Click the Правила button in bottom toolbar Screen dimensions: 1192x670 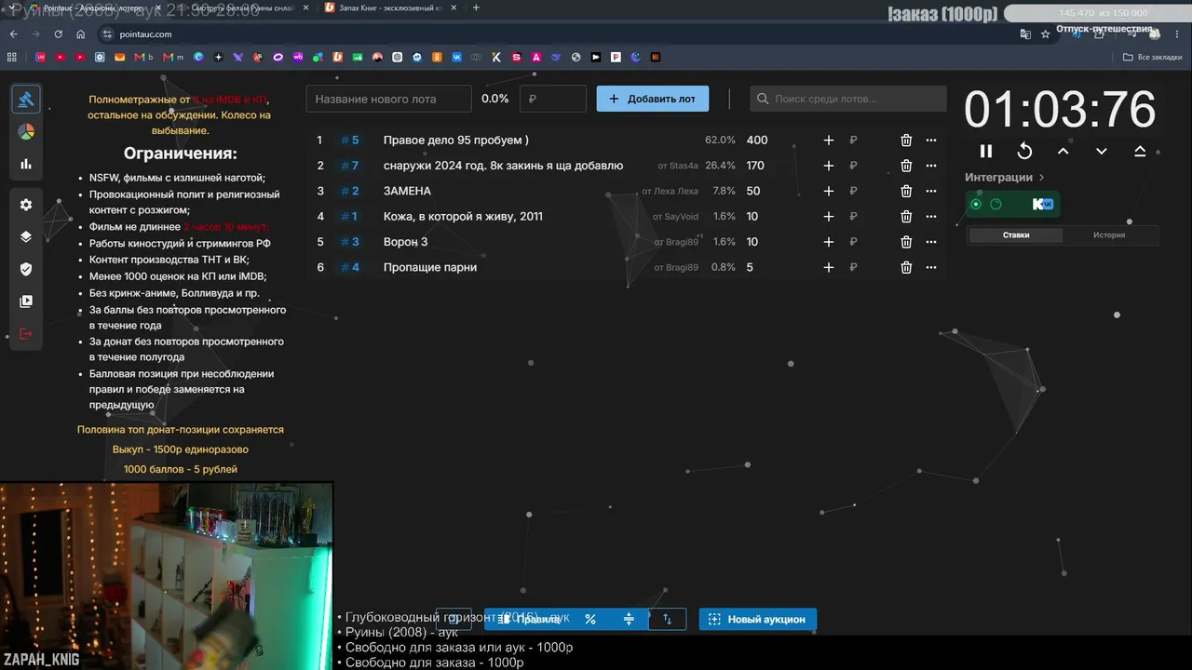(x=529, y=619)
